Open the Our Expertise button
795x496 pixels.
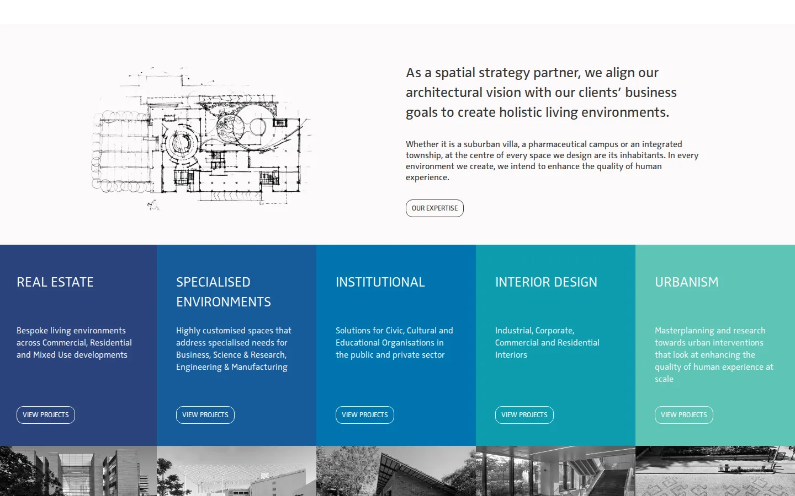(x=434, y=208)
